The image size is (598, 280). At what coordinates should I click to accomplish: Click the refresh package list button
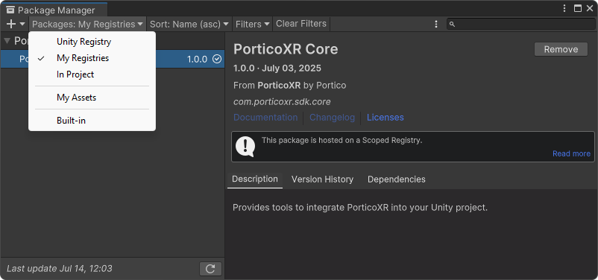pyautogui.click(x=210, y=269)
